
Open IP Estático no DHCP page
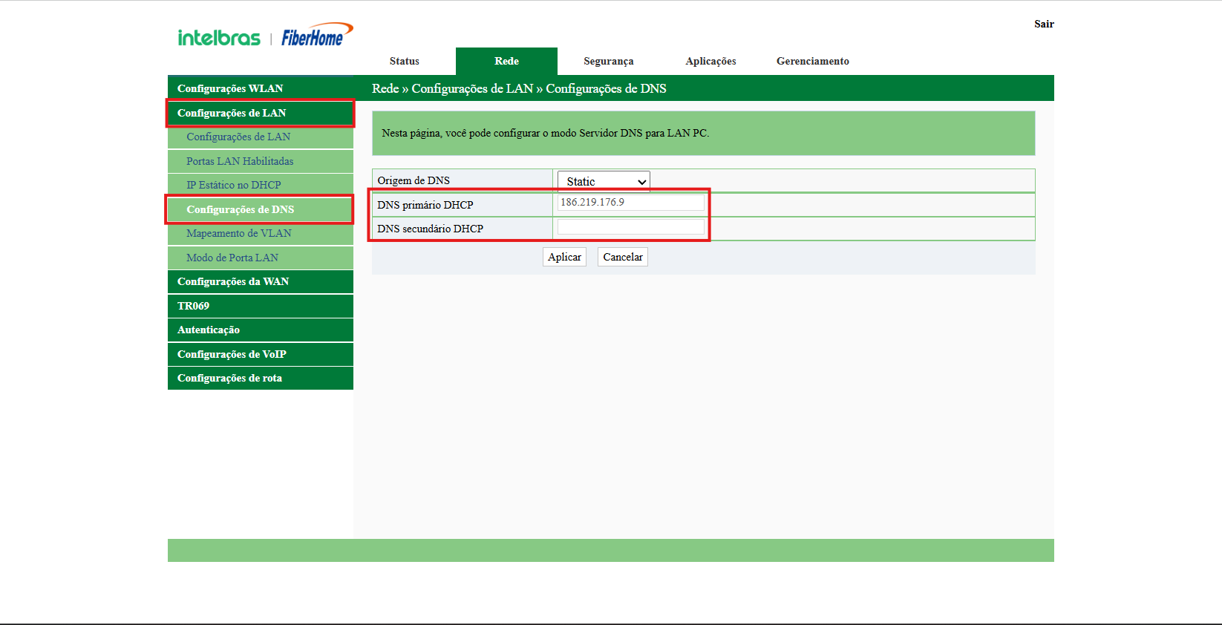[x=234, y=185]
